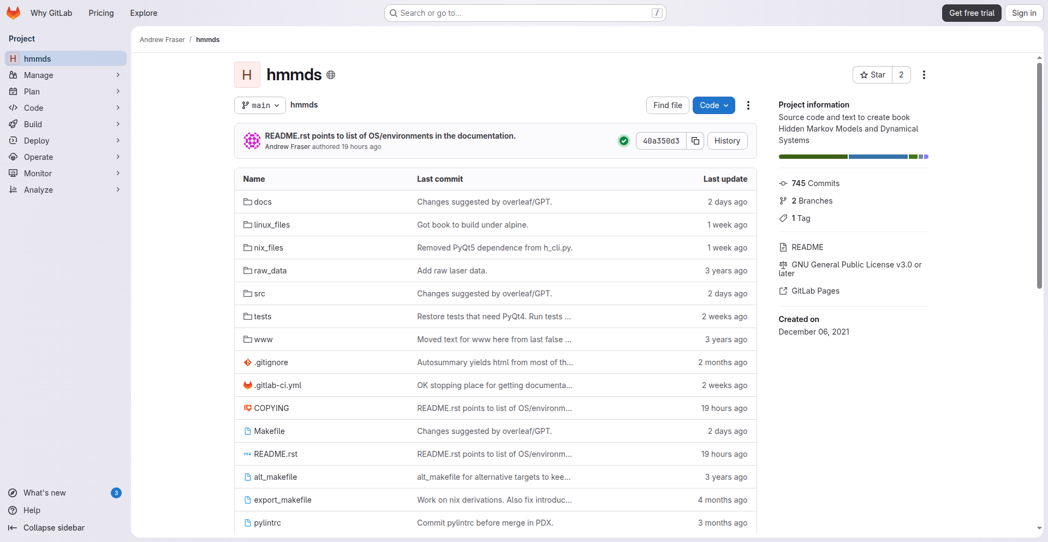Viewport: 1048px width, 542px height.
Task: Open the repository options menu next to Code
Action: (x=748, y=105)
